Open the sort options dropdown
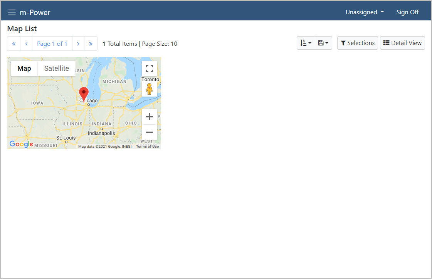432x279 pixels. pyautogui.click(x=306, y=43)
